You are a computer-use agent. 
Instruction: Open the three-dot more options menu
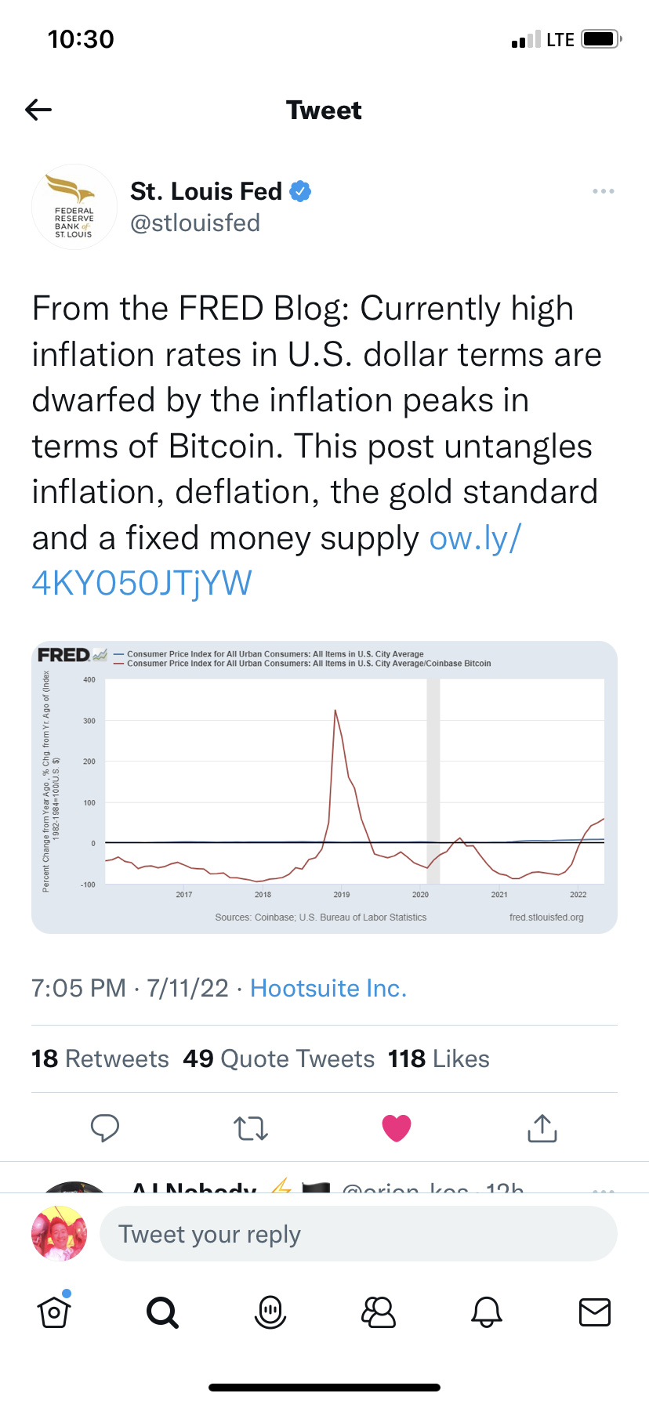(x=603, y=192)
